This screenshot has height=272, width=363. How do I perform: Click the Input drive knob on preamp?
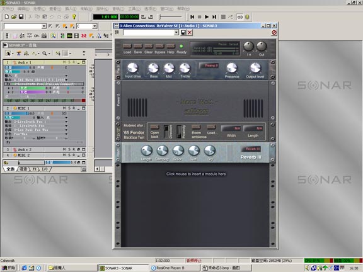pyautogui.click(x=132, y=68)
